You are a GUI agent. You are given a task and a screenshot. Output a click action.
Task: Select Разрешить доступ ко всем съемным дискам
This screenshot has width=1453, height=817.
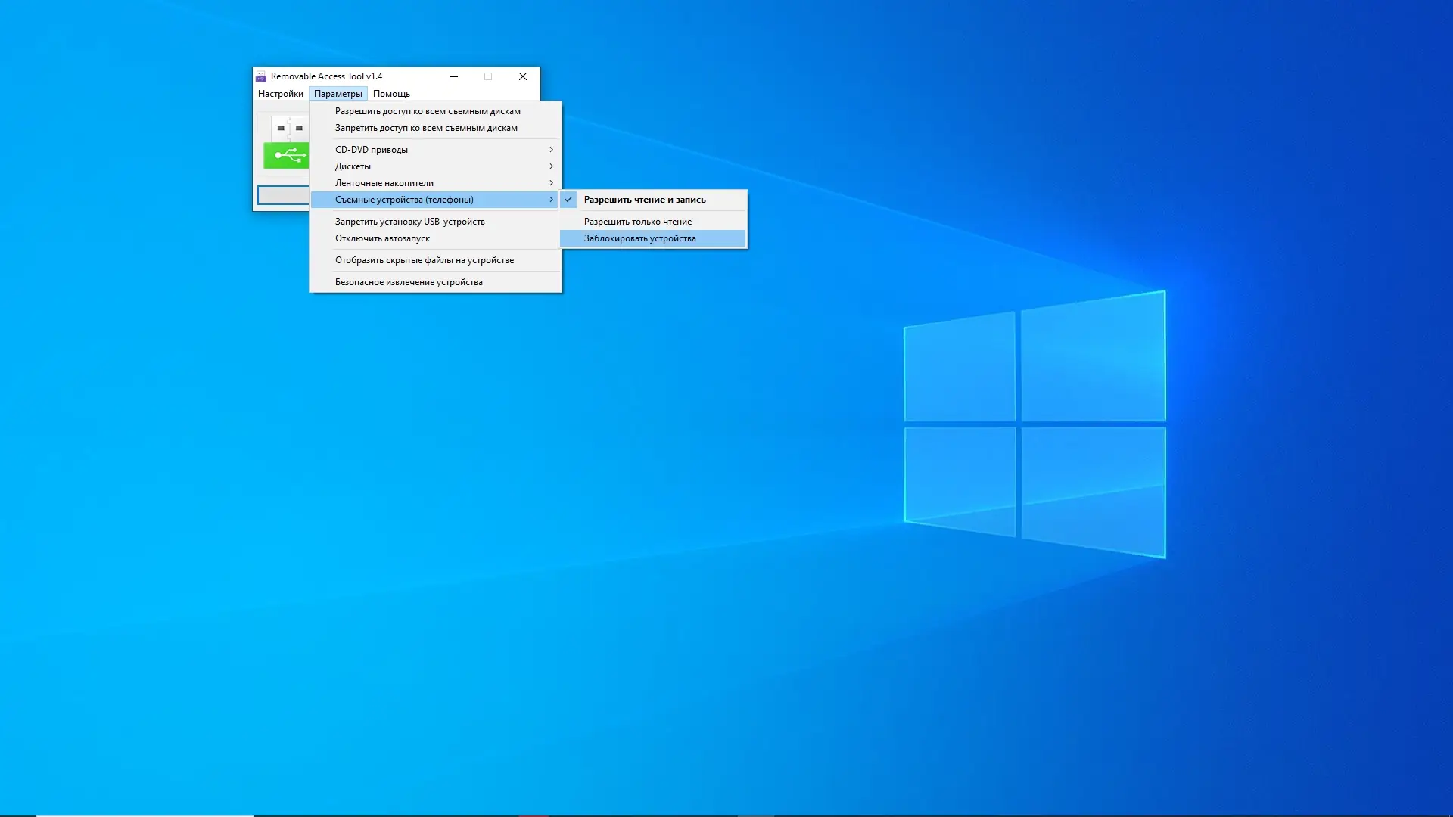428,111
